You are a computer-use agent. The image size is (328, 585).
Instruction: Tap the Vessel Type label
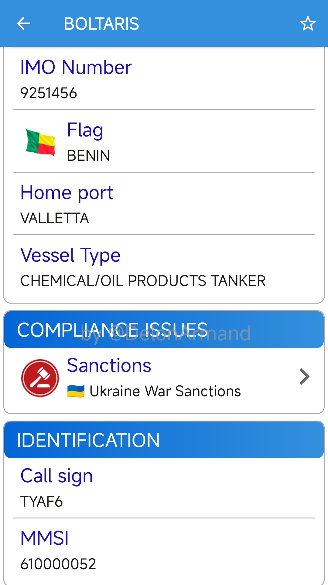tap(70, 255)
